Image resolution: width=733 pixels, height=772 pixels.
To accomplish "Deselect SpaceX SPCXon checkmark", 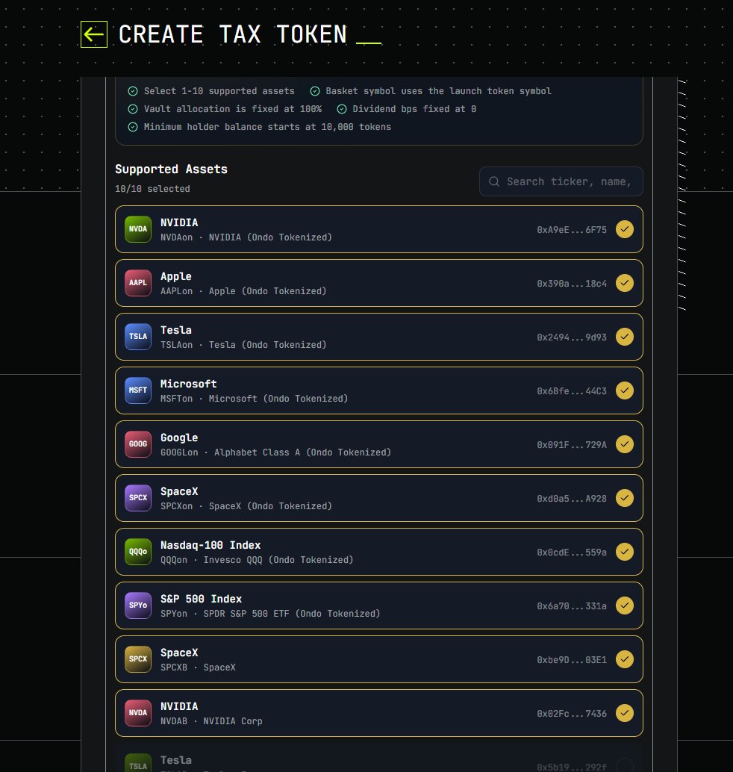I will (625, 498).
